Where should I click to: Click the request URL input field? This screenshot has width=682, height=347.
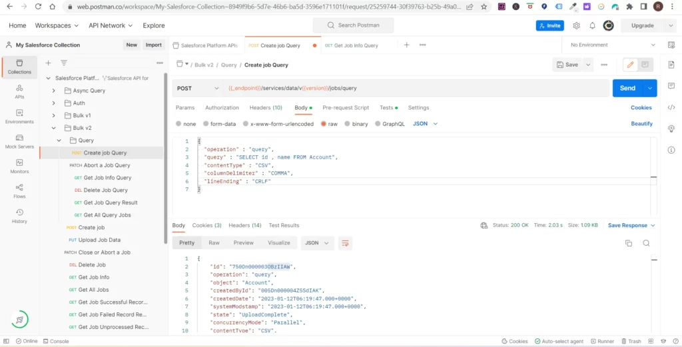416,89
